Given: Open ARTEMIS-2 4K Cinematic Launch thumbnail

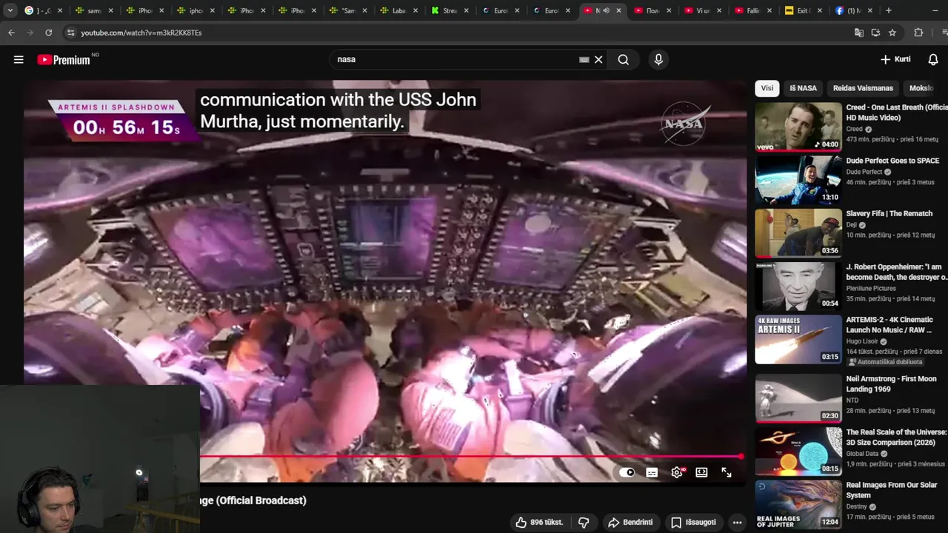Looking at the screenshot, I should tap(798, 340).
